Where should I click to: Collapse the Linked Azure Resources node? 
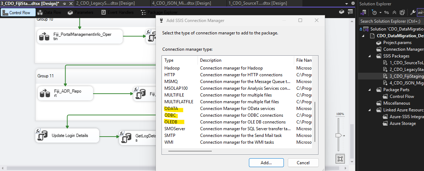coord(370,110)
